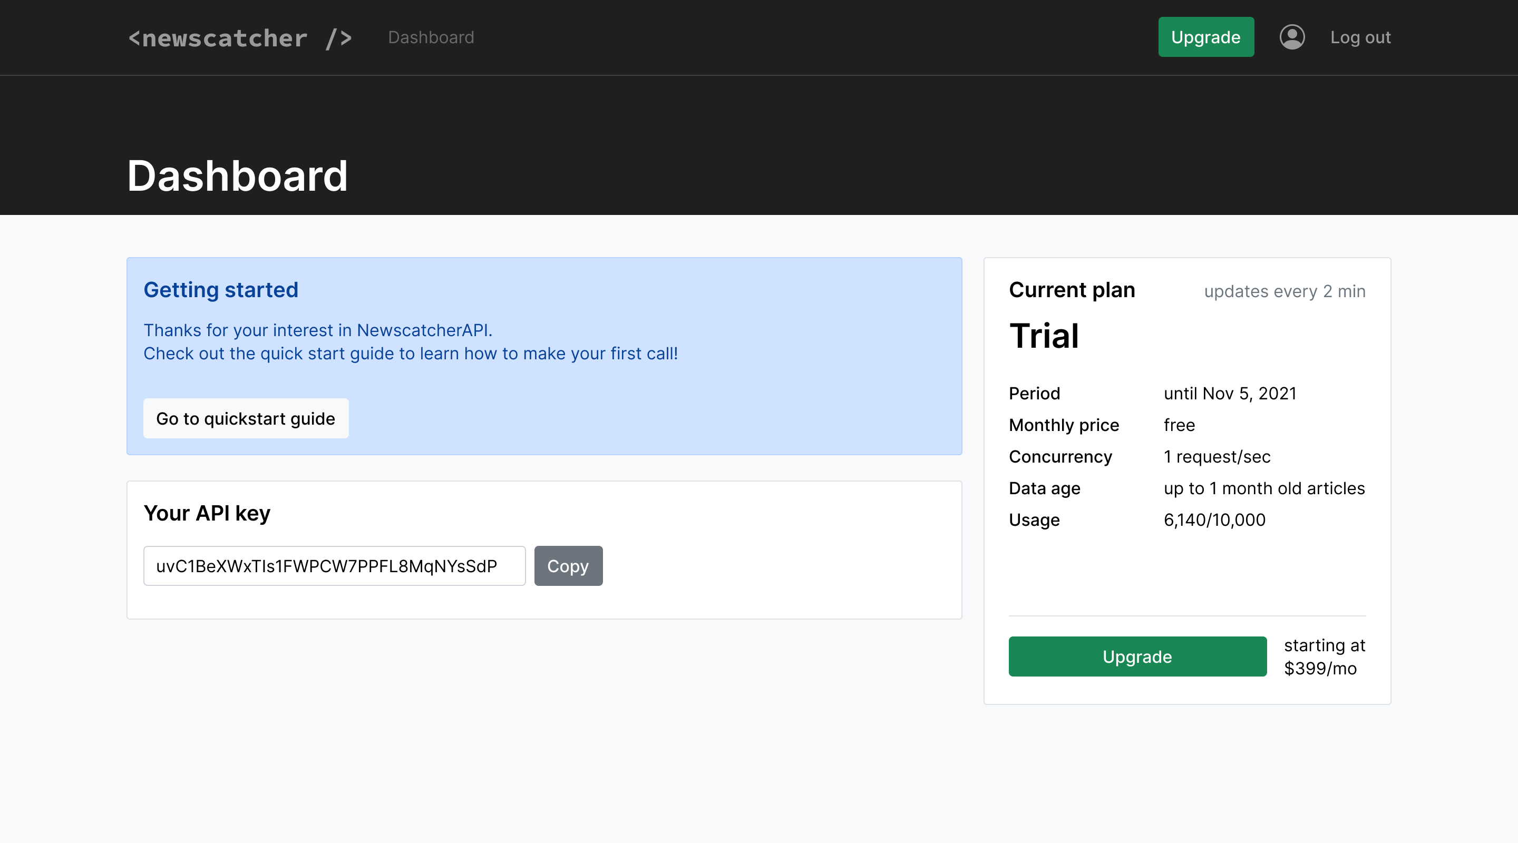Click 'up to 1 month old articles'
The height and width of the screenshot is (843, 1518).
tap(1264, 488)
